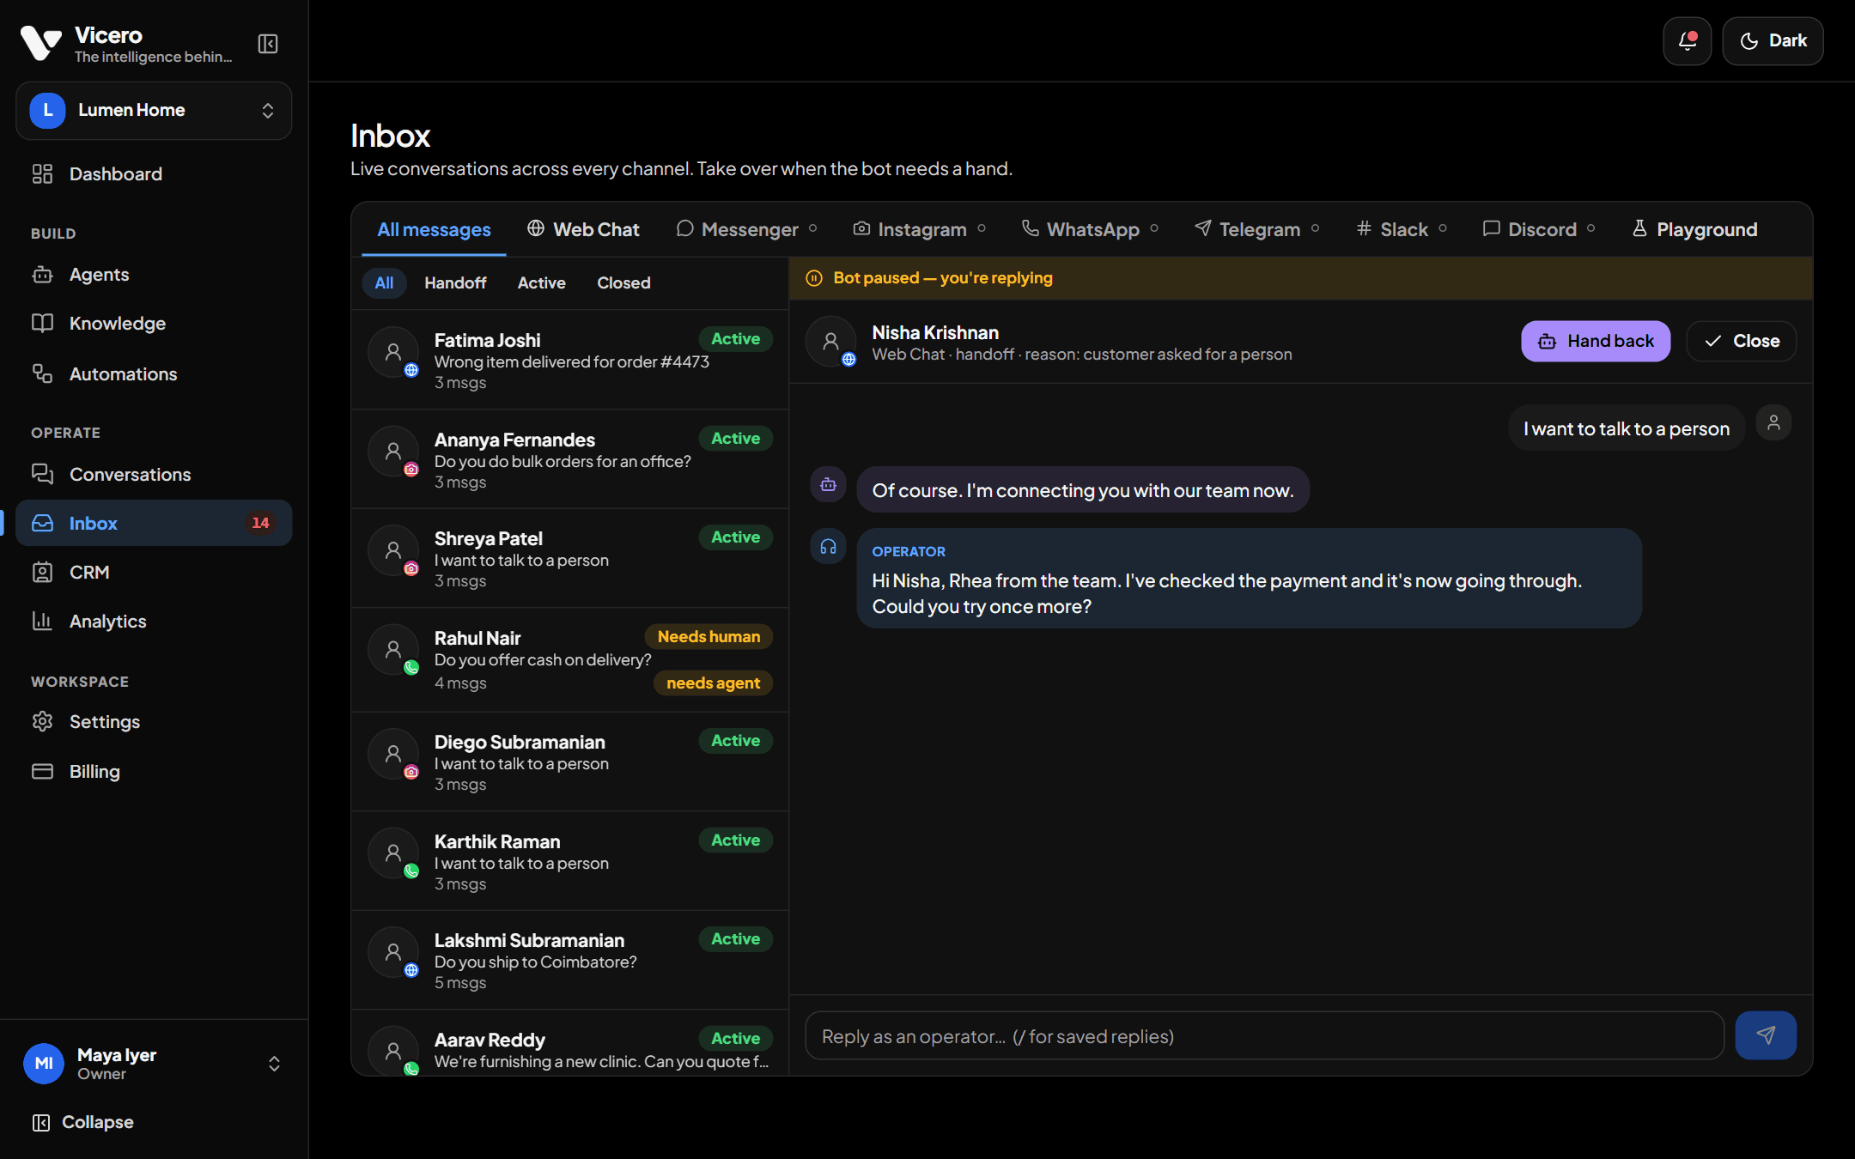Select the Telegram channel tab
The image size is (1855, 1159).
click(x=1256, y=230)
